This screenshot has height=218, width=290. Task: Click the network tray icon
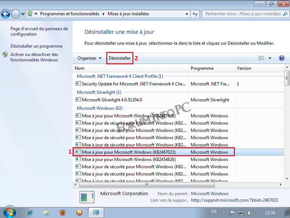coord(241,213)
